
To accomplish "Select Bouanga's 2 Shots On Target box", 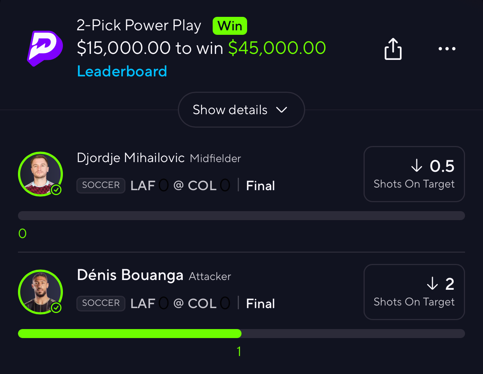I will pos(414,292).
